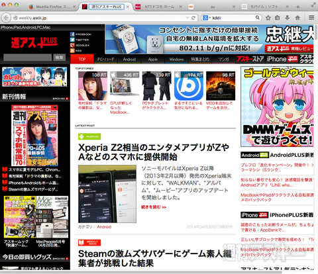
Task: Open the アスキームック cover thumbnail
Action: [20, 217]
